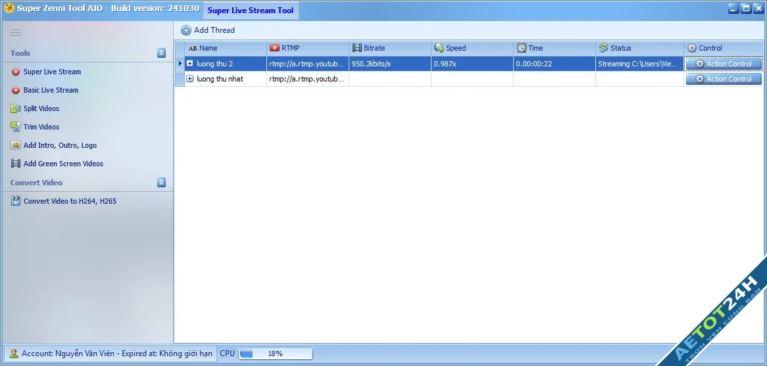Collapse the Tools section chevron
The height and width of the screenshot is (366, 767).
pos(161,53)
